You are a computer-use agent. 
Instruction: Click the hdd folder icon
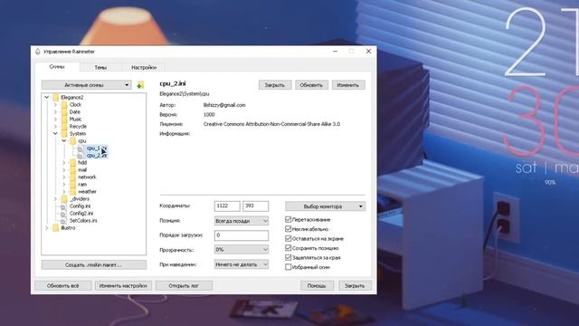point(73,163)
